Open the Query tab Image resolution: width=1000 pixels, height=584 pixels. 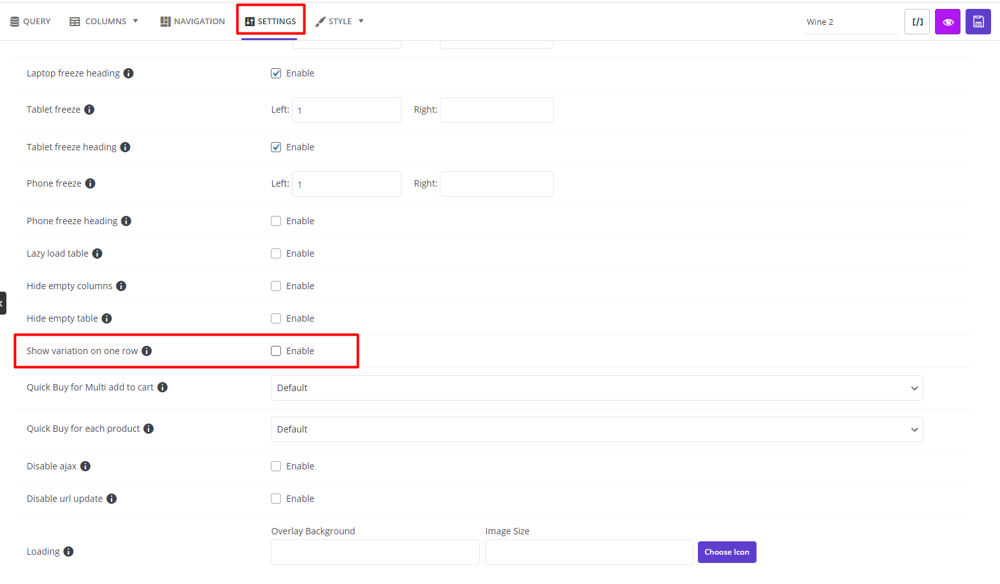pyautogui.click(x=30, y=21)
